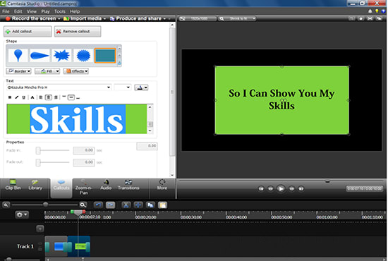Open the Edit menu
Image resolution: width=388 pixels, height=261 pixels.
tap(18, 11)
